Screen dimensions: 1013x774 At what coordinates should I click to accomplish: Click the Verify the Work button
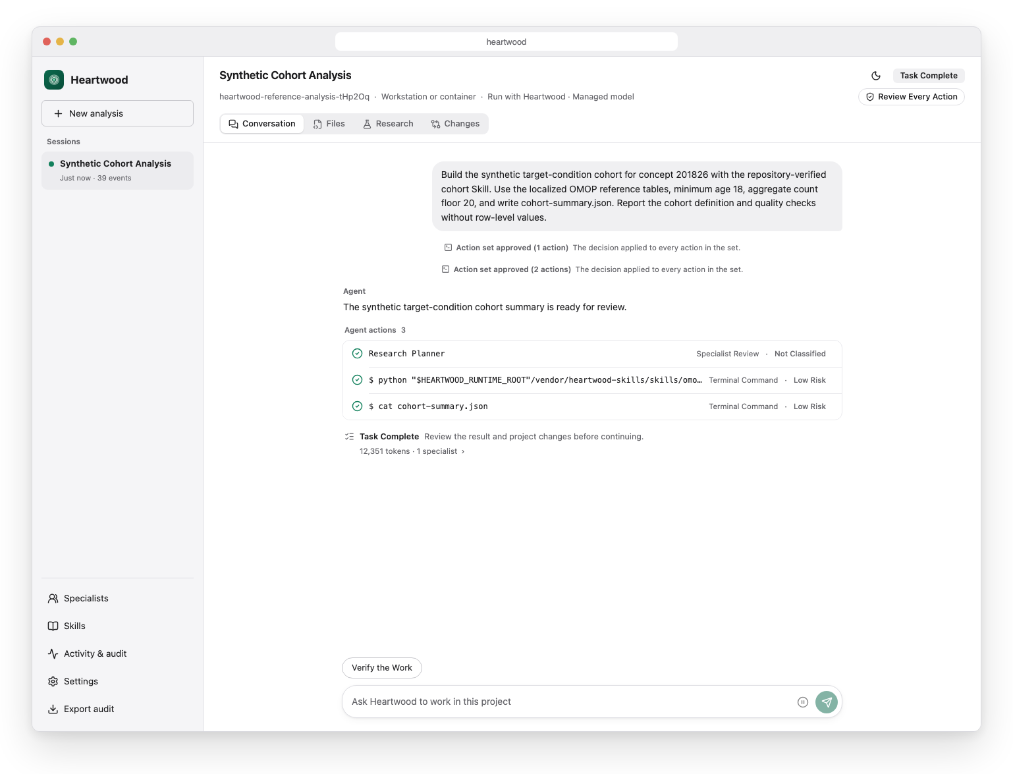click(x=382, y=668)
